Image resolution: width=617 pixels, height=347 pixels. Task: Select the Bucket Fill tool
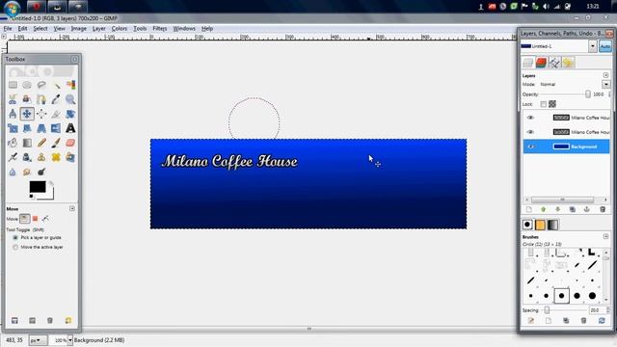[x=13, y=143]
